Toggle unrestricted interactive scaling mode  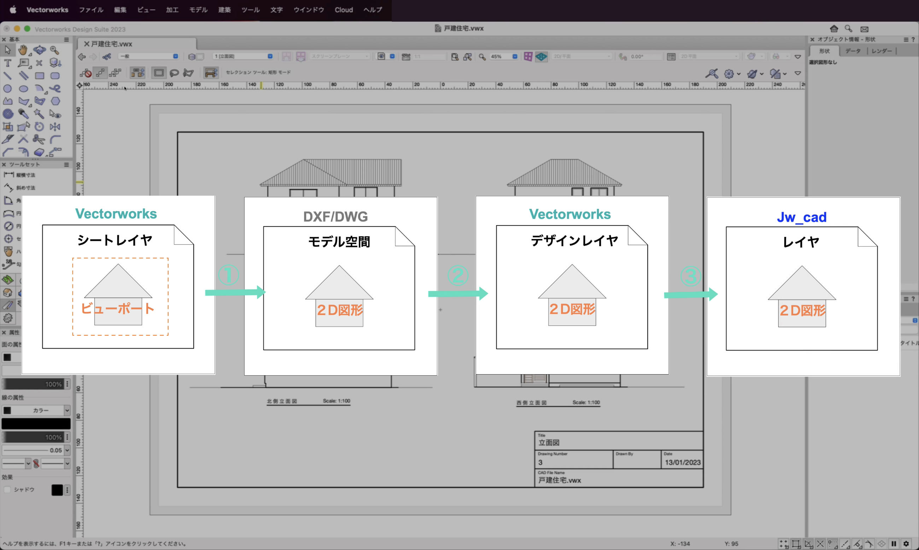point(115,73)
